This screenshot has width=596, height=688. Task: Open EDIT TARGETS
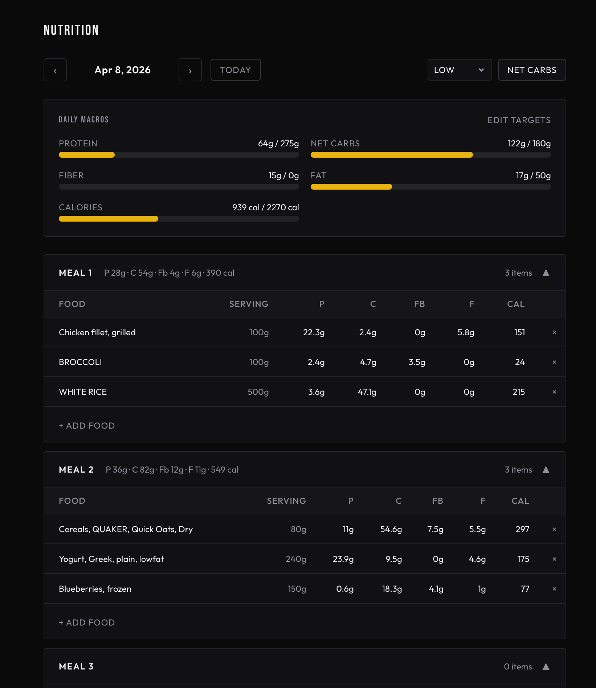(519, 120)
